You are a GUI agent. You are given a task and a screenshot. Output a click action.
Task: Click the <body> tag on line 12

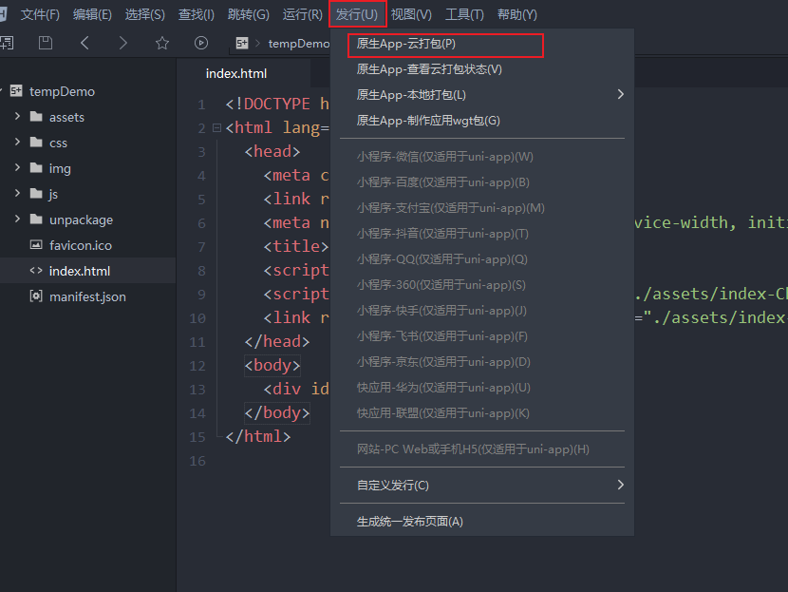(x=272, y=365)
